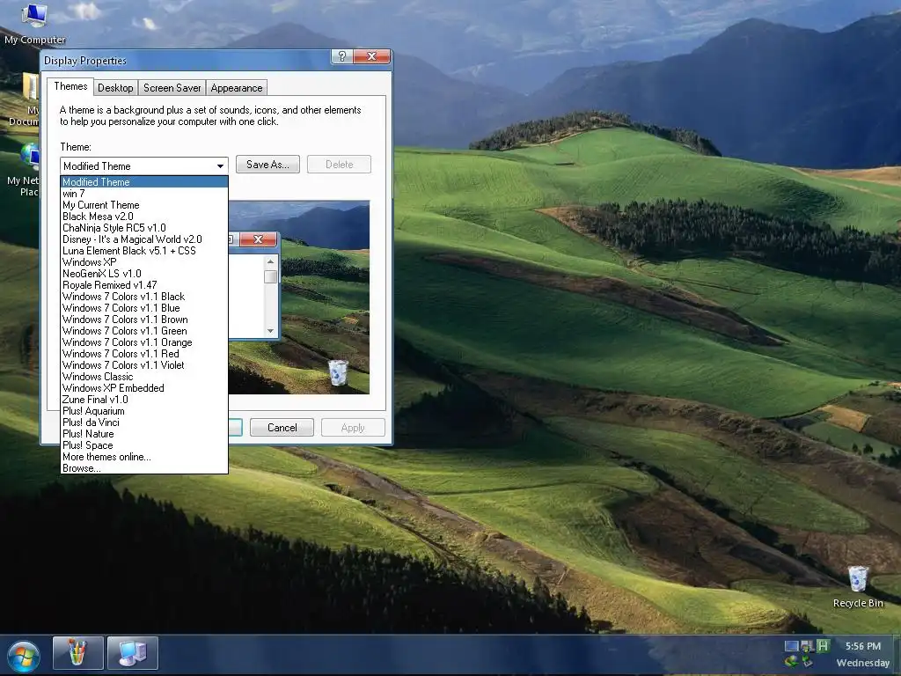Switch to the Screen Saver tab
The height and width of the screenshot is (676, 901).
tap(172, 88)
